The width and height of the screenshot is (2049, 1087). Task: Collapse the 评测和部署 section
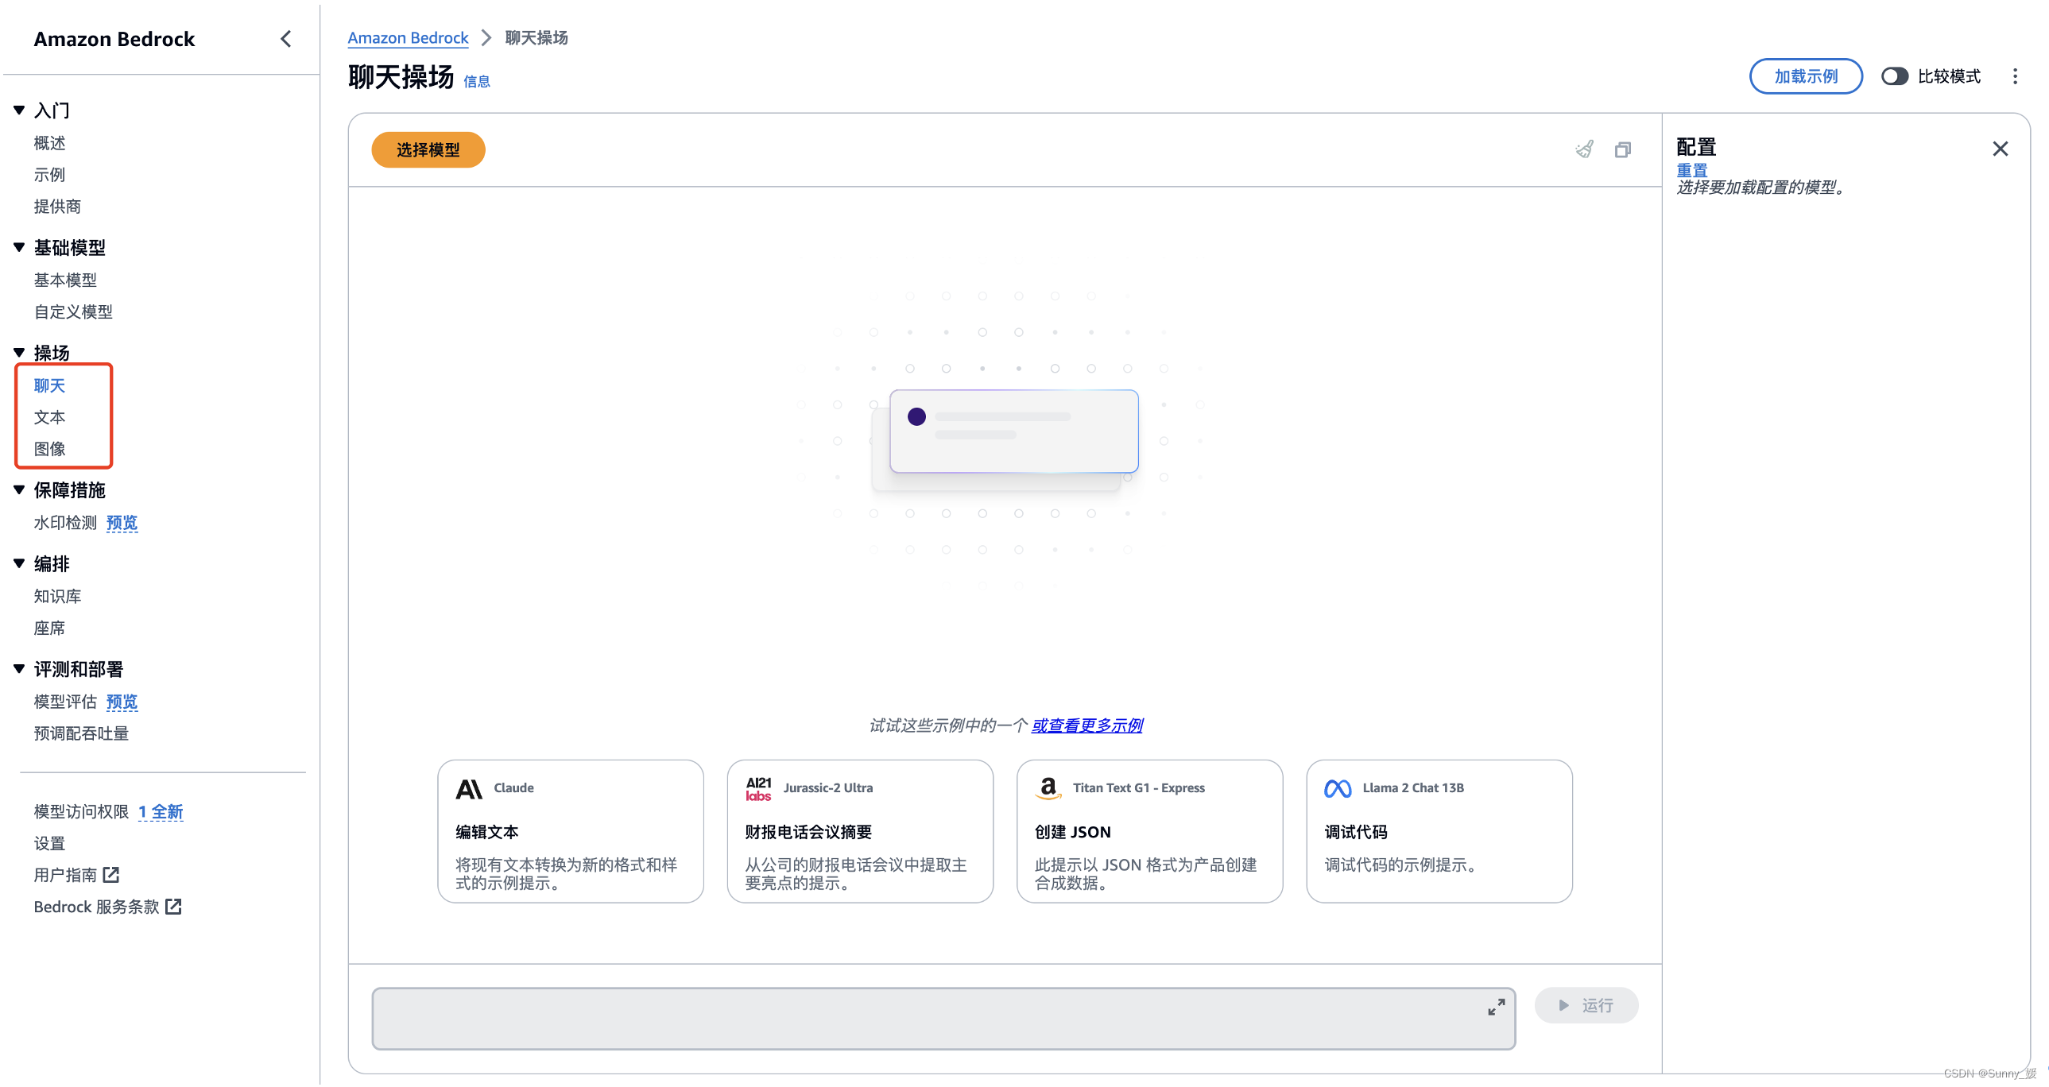tap(19, 669)
